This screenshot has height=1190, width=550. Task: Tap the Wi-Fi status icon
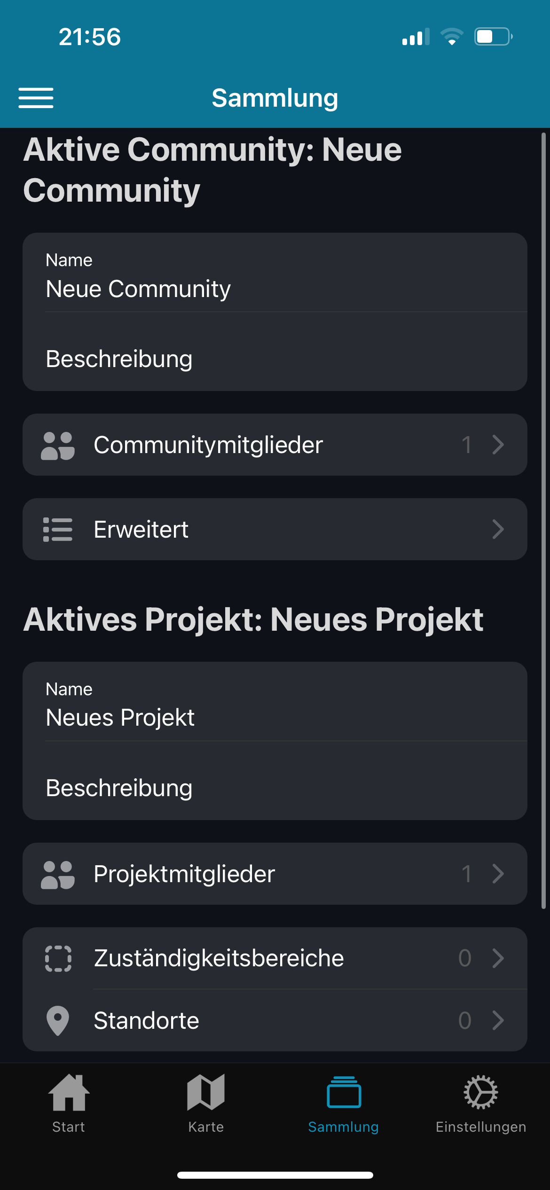point(451,37)
